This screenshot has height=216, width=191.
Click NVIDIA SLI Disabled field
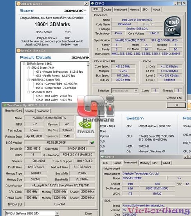(x=59, y=204)
